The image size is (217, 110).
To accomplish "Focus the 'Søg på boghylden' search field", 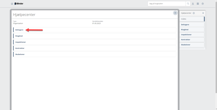I will click(167, 4).
